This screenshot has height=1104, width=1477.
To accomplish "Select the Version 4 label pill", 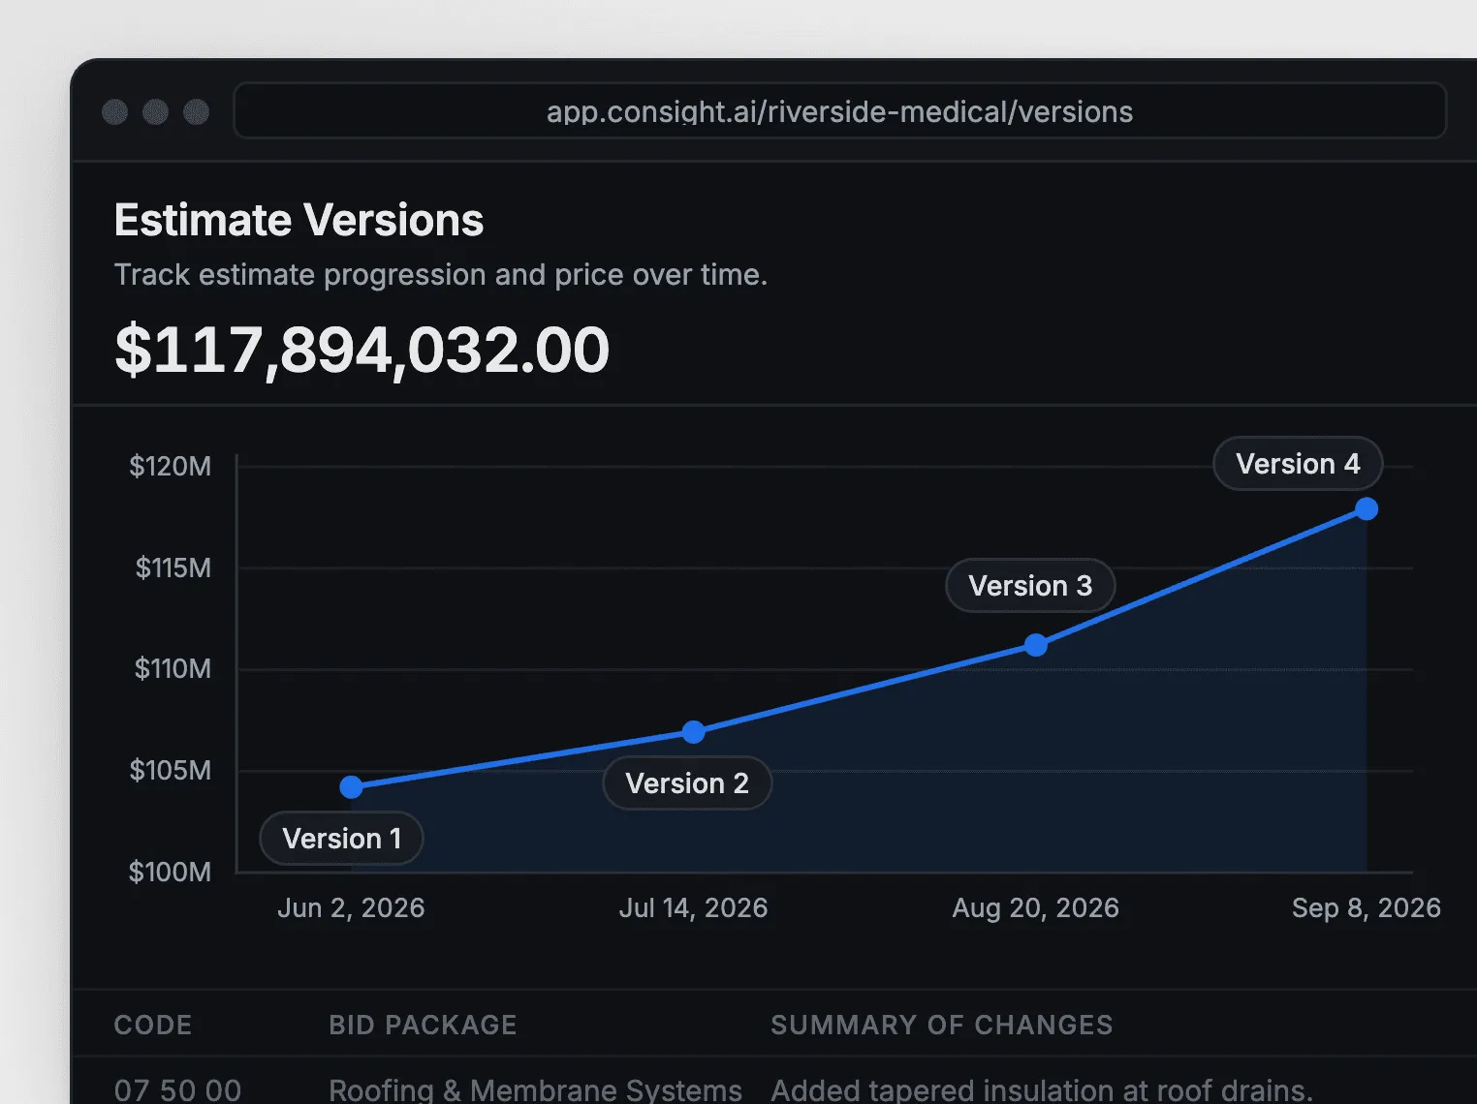I will coord(1298,463).
